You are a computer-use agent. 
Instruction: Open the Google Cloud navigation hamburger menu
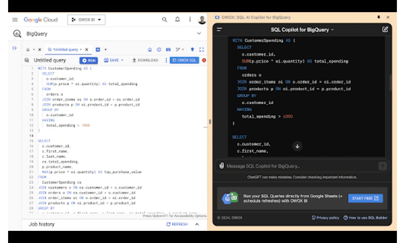15,19
